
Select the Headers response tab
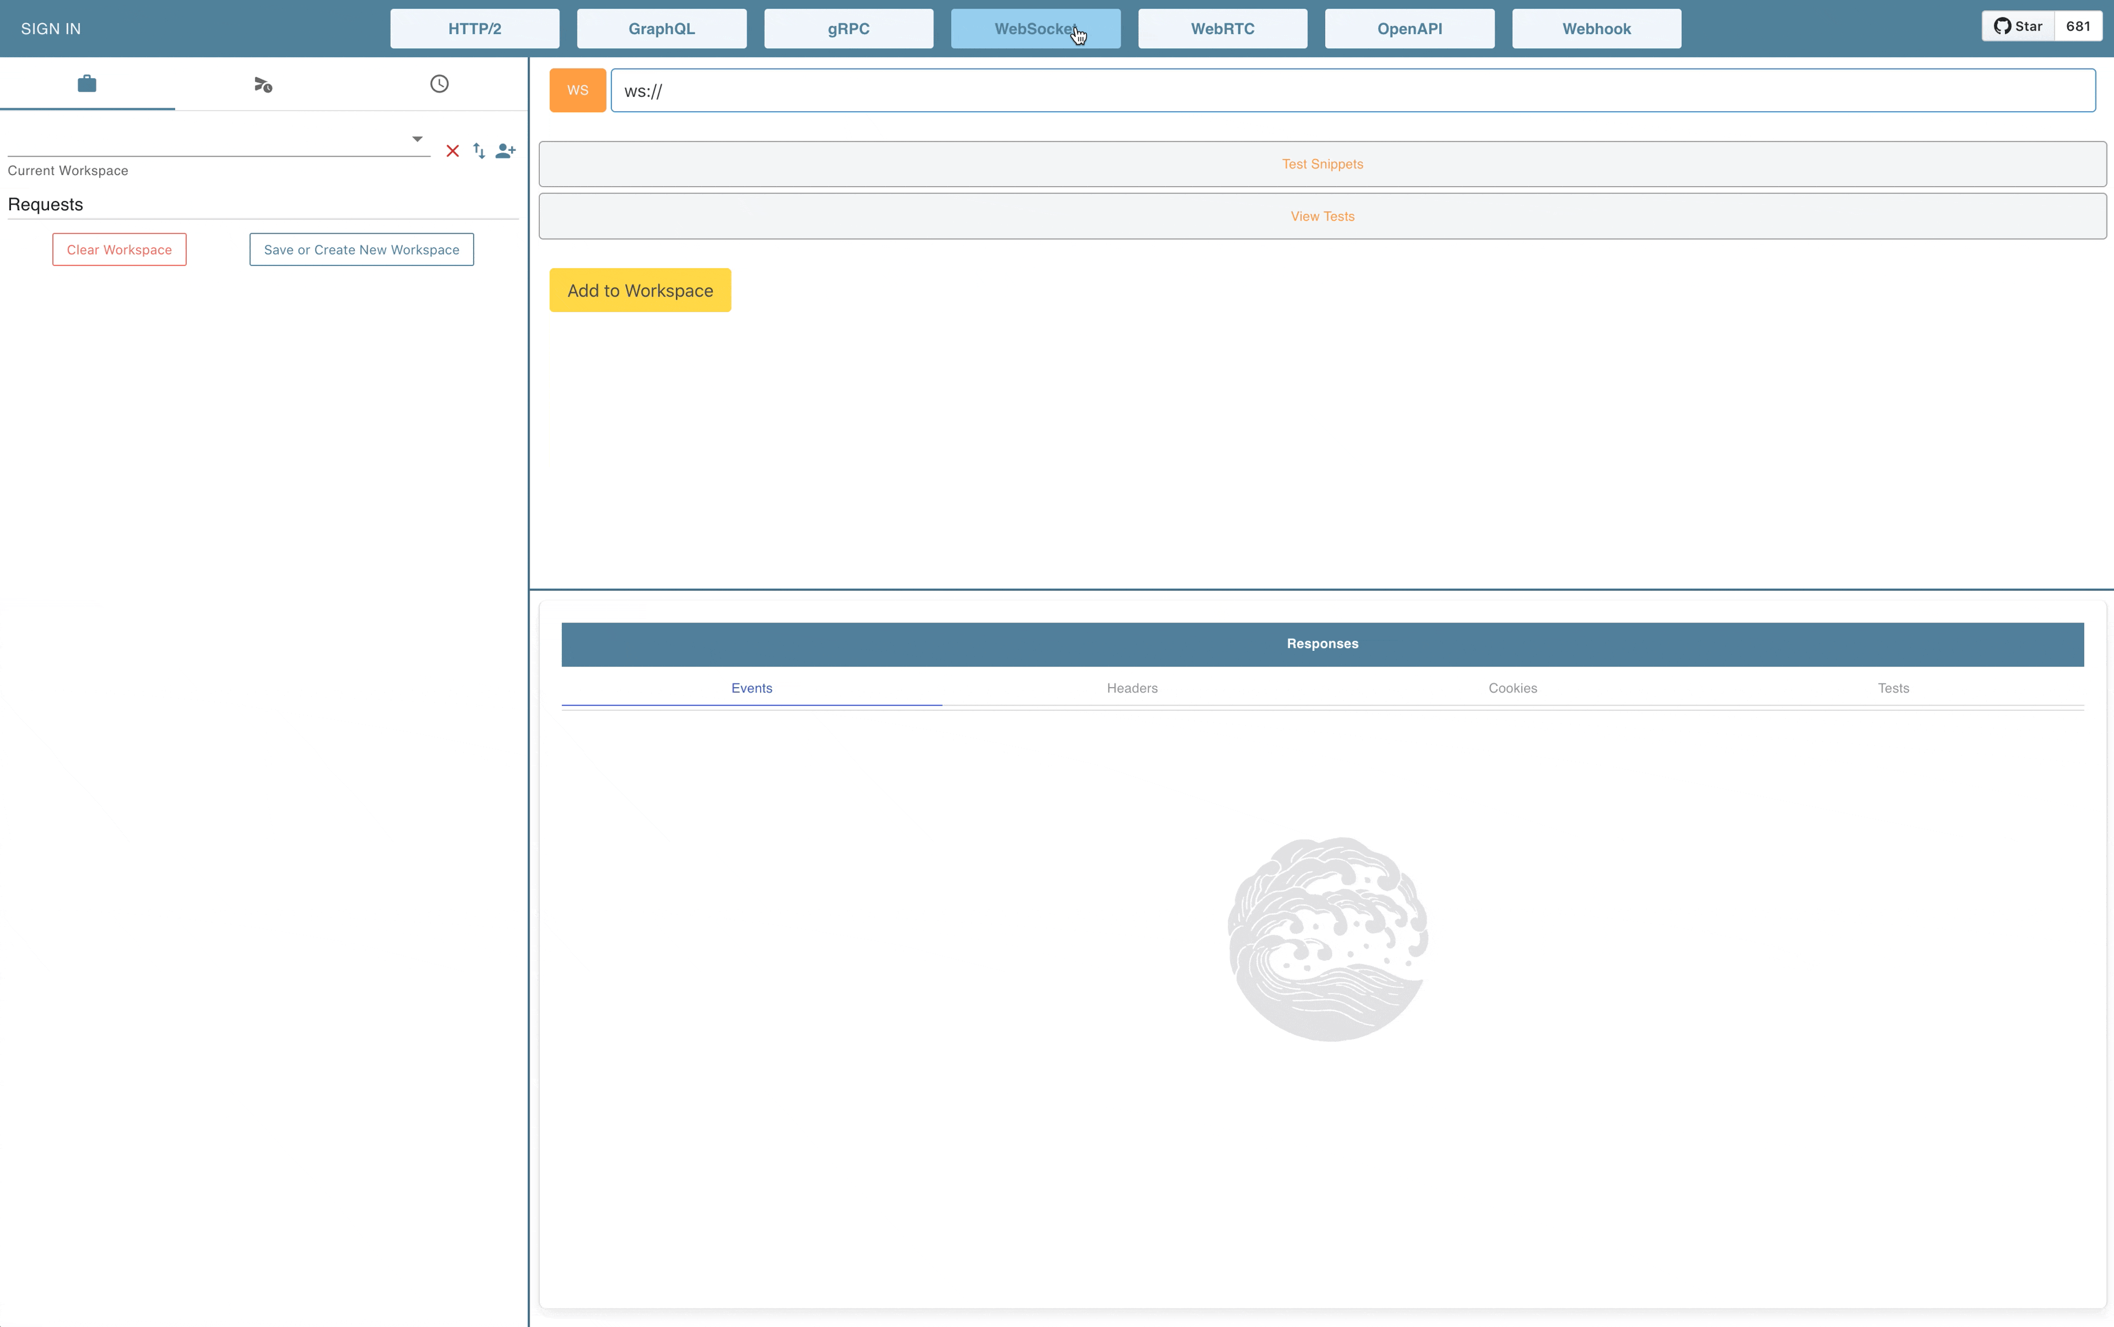(x=1132, y=688)
